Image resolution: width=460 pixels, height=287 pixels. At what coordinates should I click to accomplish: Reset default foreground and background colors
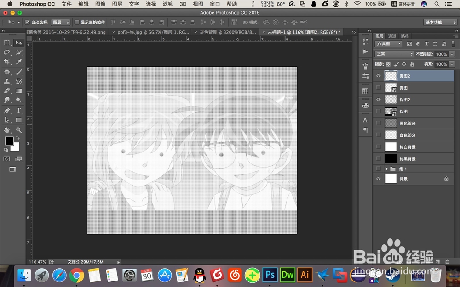coord(6,150)
